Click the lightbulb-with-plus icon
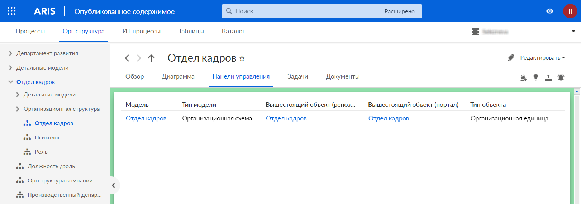581x204 pixels. point(523,77)
